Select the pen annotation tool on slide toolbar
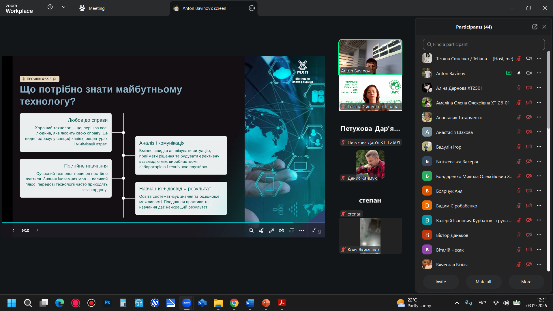Image resolution: width=553 pixels, height=311 pixels. click(x=261, y=231)
